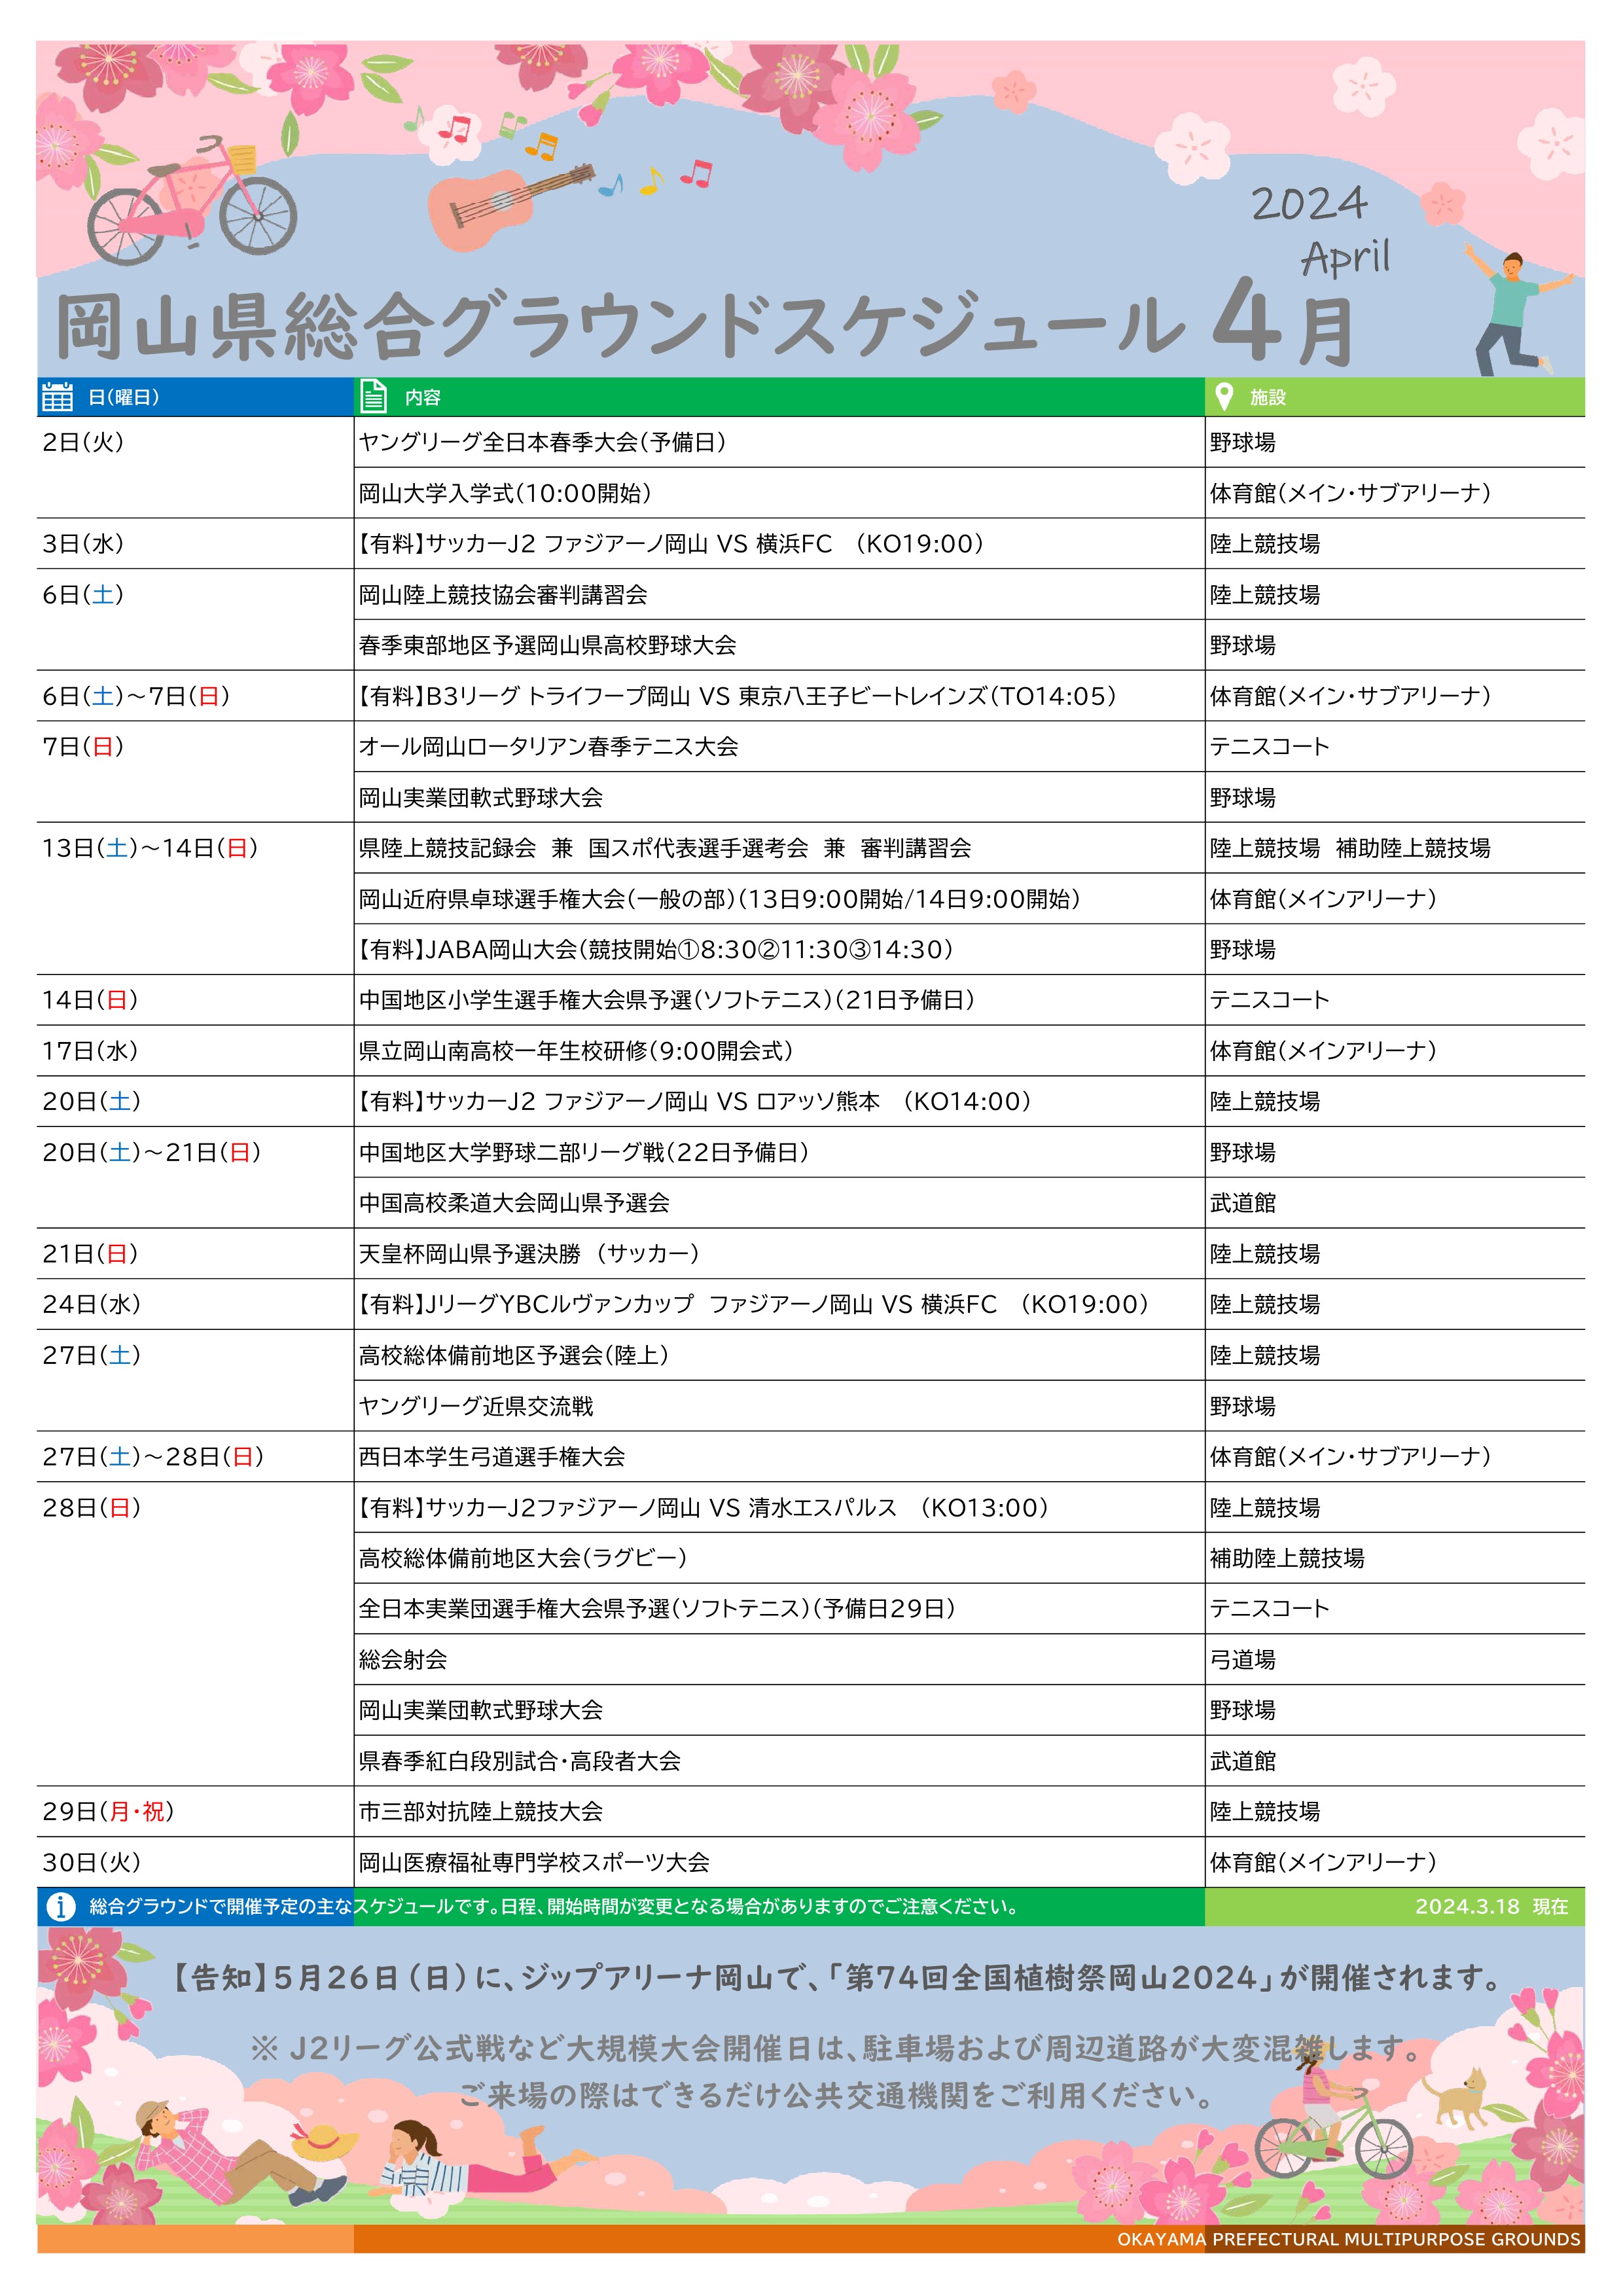The width and height of the screenshot is (1623, 2296).
Task: Select オール岡山ロータリアン春季テニス大会 entry
Action: 549,747
